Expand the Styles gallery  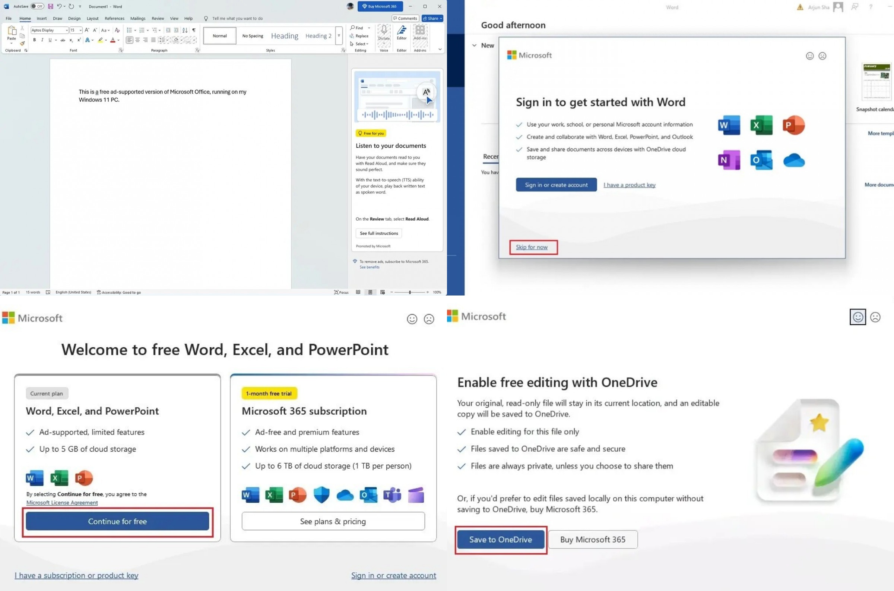pos(339,36)
